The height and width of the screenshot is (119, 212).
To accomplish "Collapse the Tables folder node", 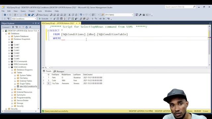I will pyautogui.click(x=12, y=73).
